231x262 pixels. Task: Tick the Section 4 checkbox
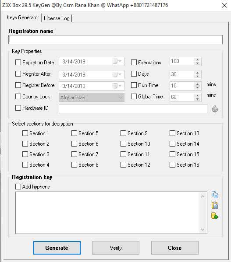click(x=25, y=165)
